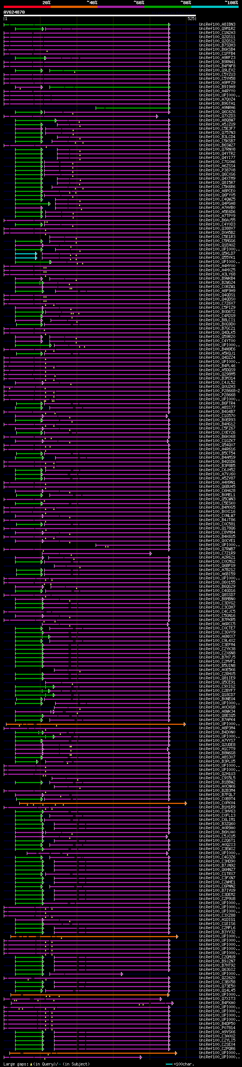Open hit UniRef100_C5YH58
242x1067 pixels.
pyautogui.click(x=217, y=78)
